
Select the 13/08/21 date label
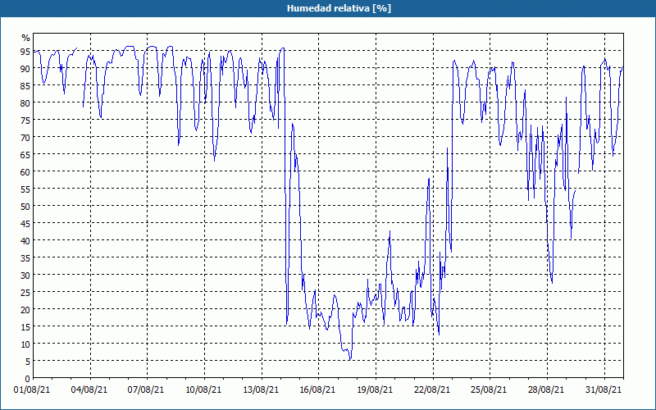coord(261,390)
